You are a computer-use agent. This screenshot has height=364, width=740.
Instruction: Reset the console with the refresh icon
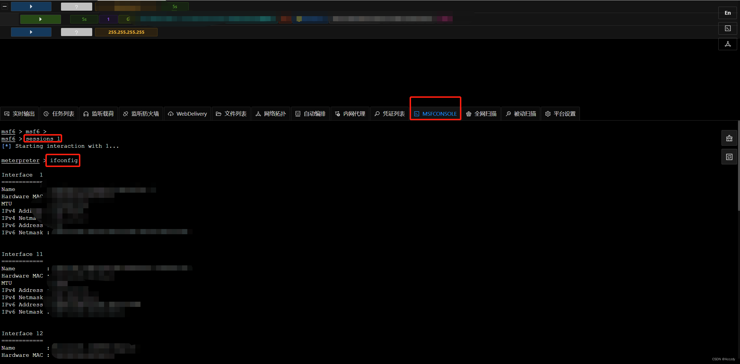tap(729, 157)
